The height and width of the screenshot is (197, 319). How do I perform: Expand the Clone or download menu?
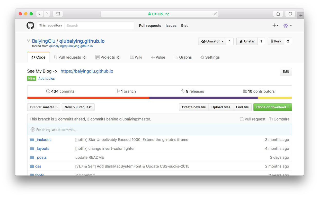[x=272, y=107]
